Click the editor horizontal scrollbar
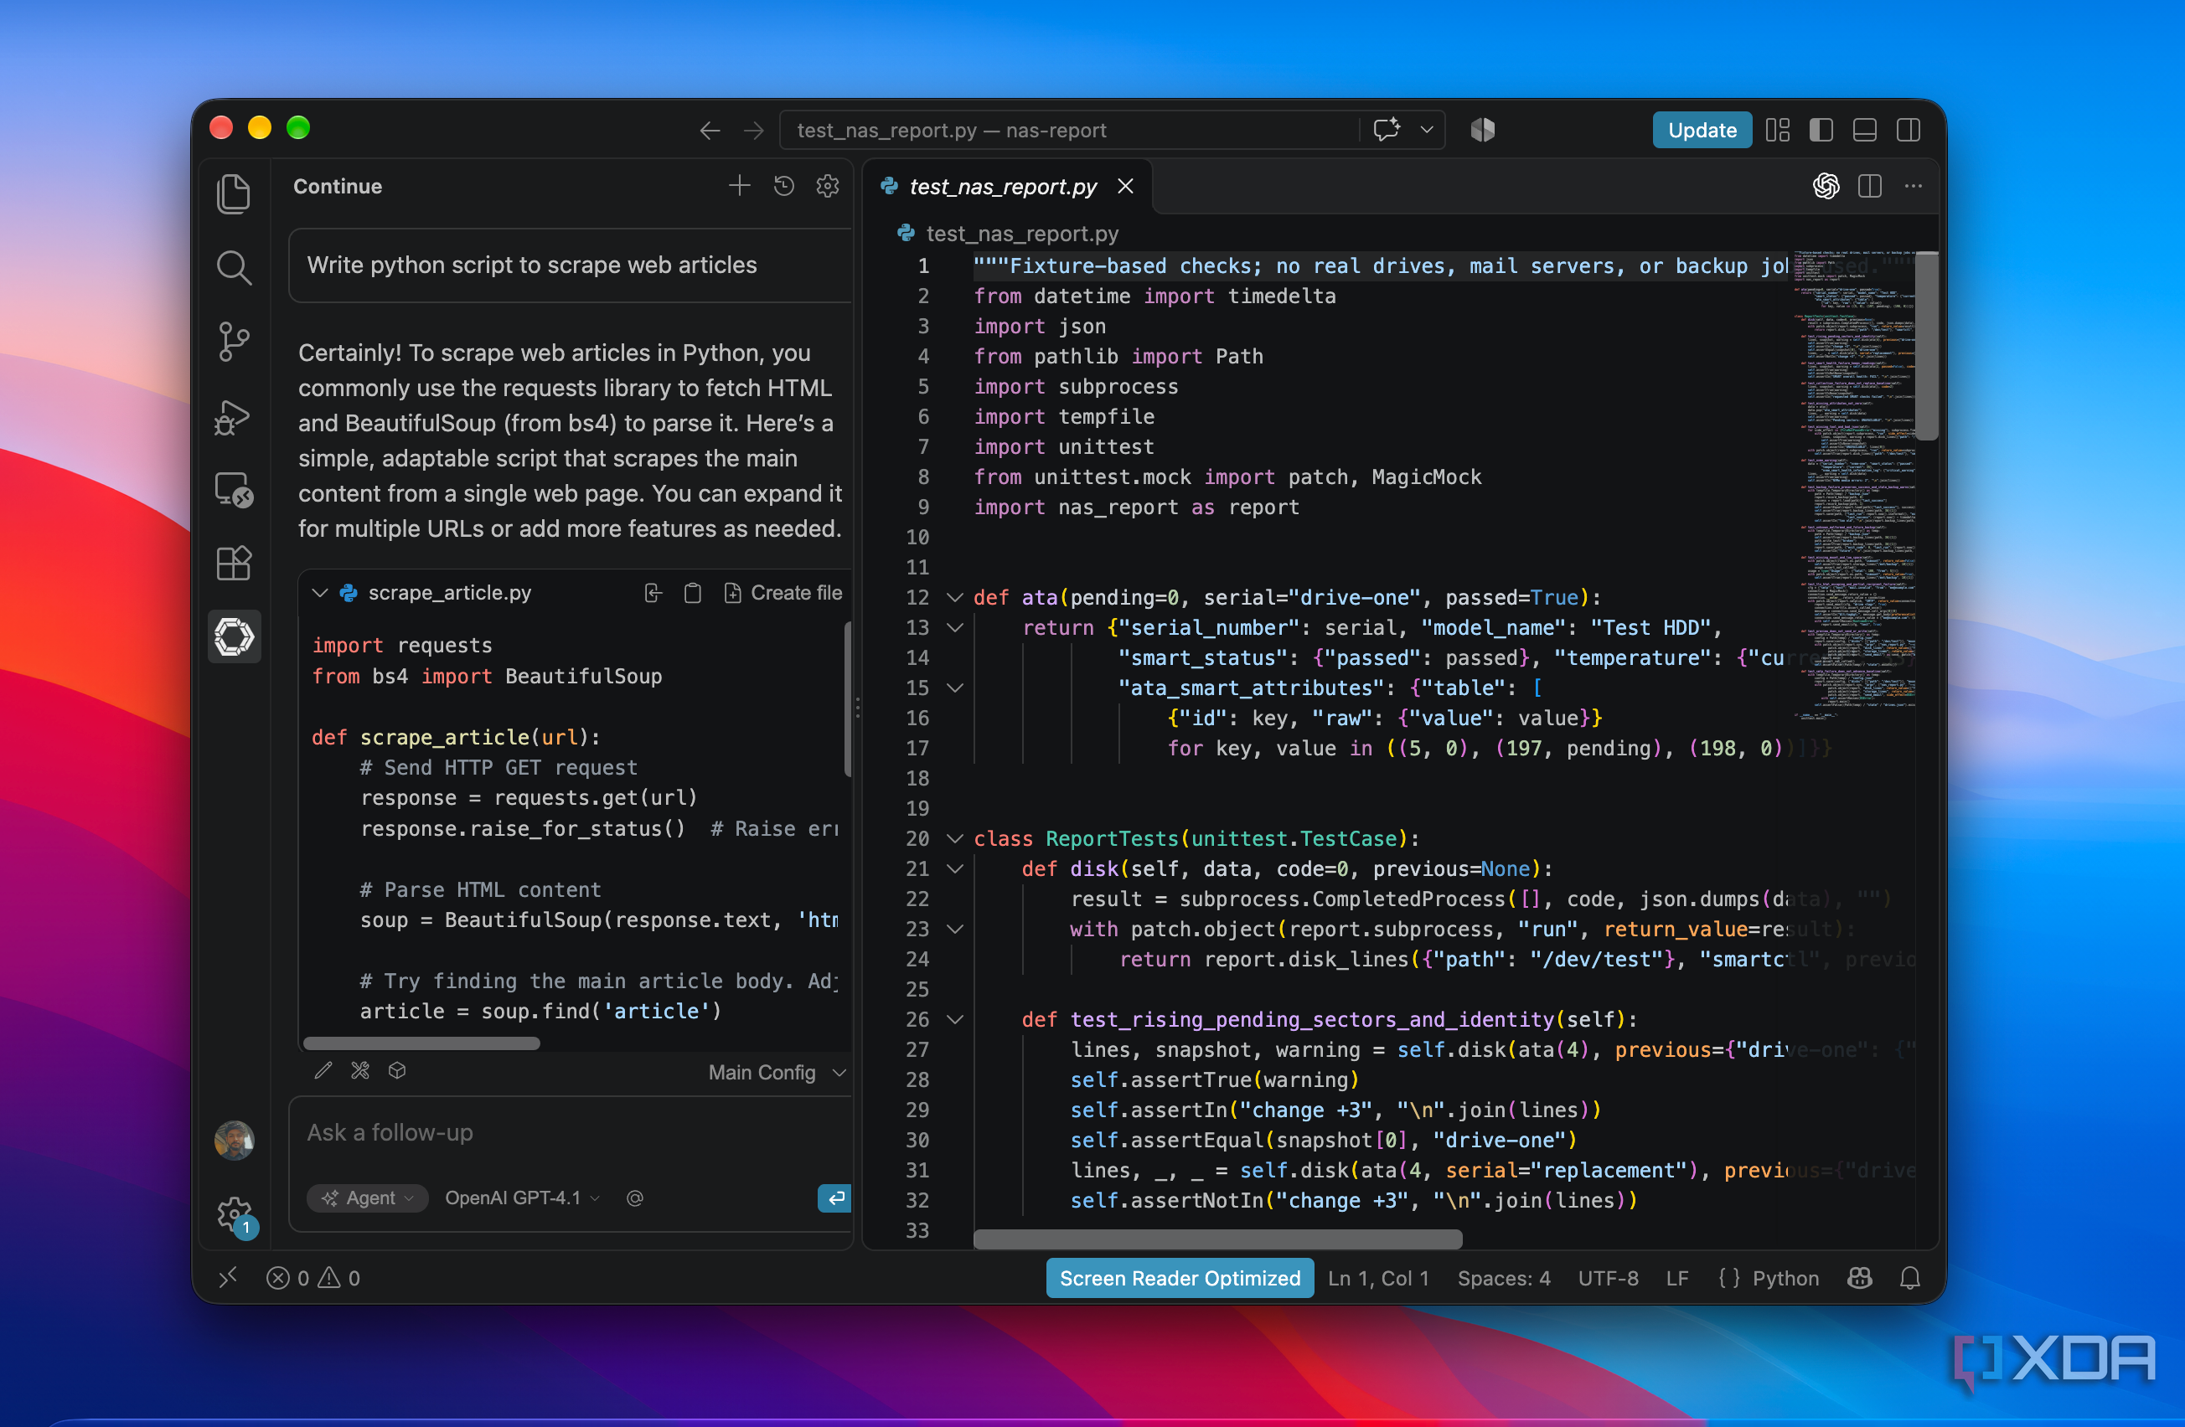The image size is (2185, 1427). tap(1217, 1239)
